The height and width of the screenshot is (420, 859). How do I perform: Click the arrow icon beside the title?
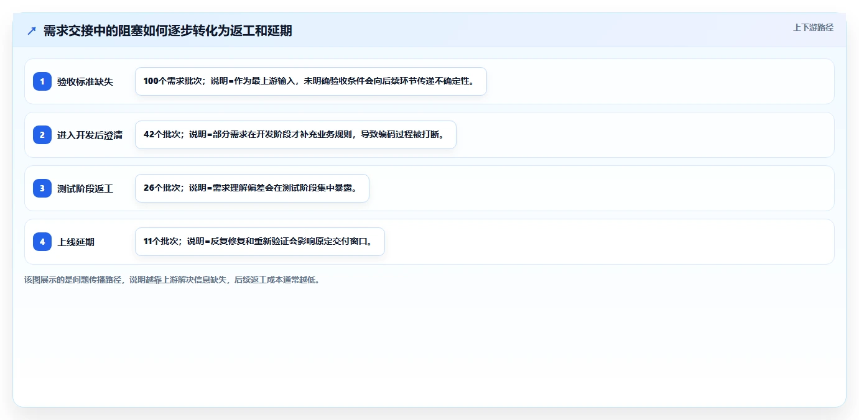[32, 30]
